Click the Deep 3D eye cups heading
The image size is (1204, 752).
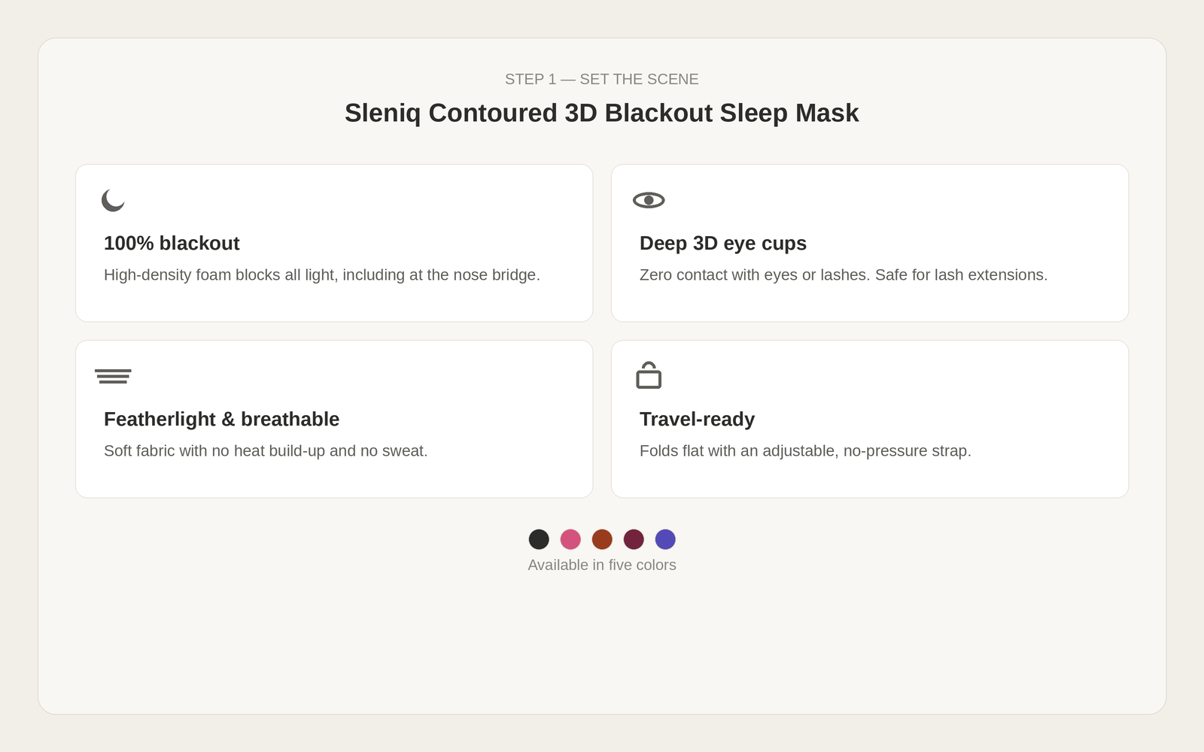coord(723,243)
